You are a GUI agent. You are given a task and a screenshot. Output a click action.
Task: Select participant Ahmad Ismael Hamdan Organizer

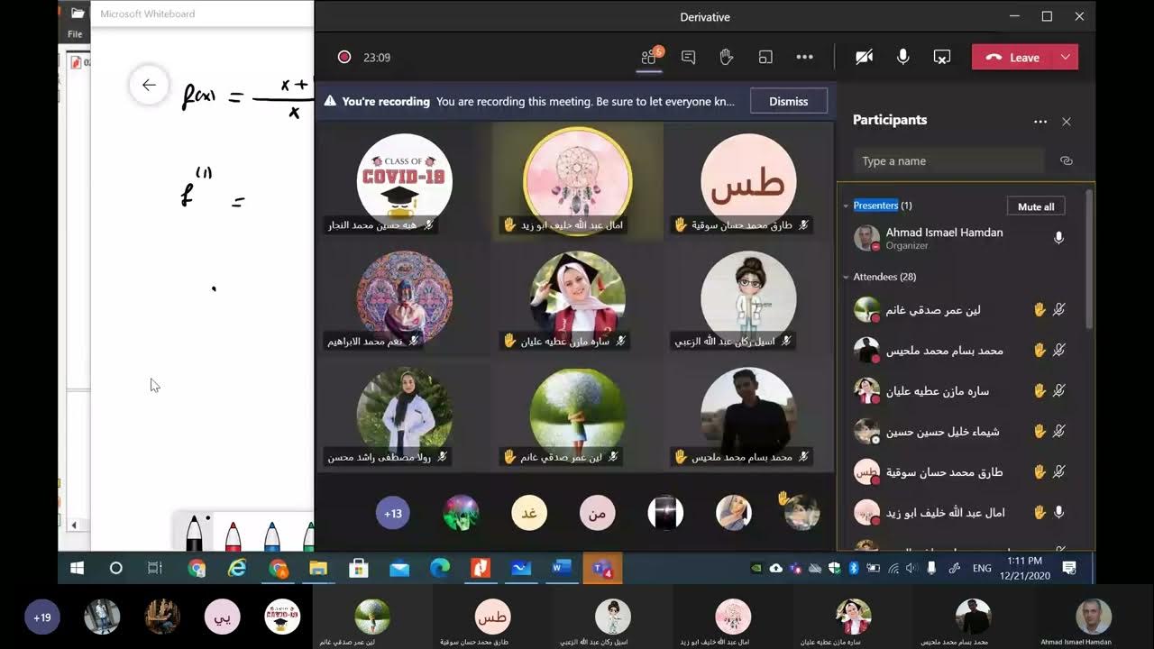(x=963, y=238)
